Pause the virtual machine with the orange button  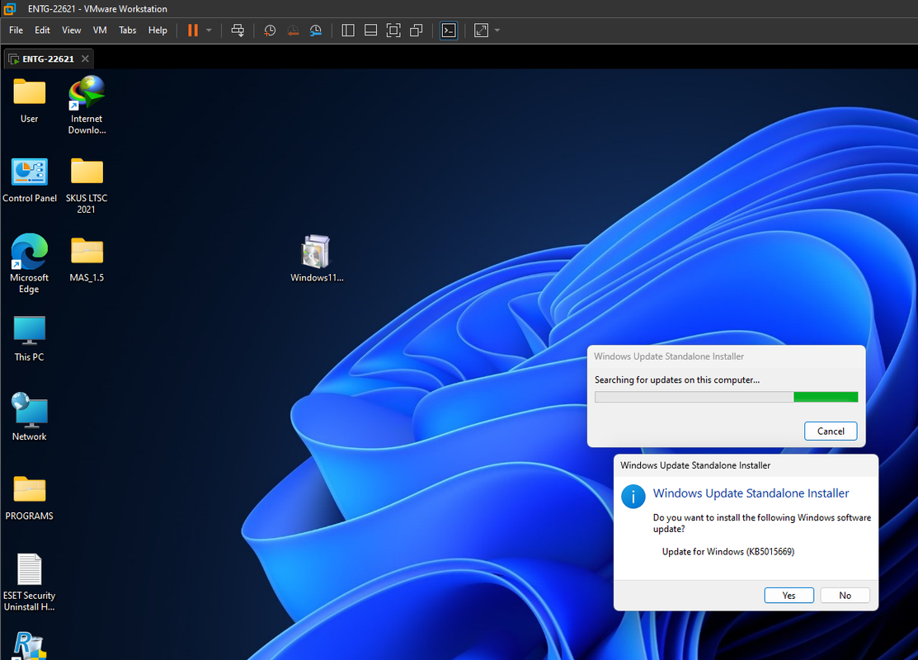coord(193,31)
